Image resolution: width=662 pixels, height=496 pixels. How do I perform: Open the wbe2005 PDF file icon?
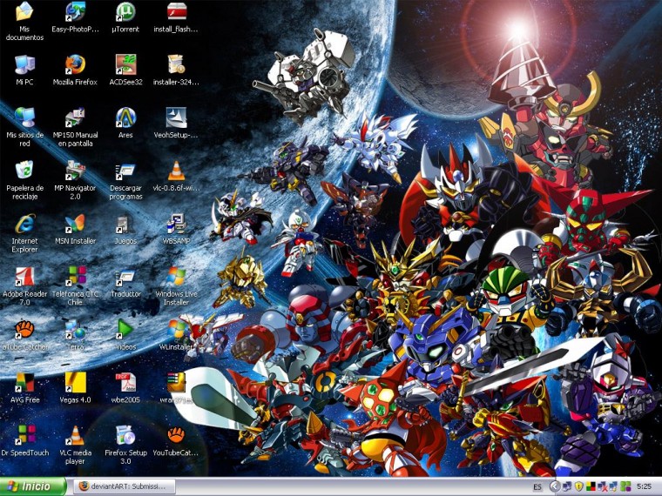pos(125,382)
